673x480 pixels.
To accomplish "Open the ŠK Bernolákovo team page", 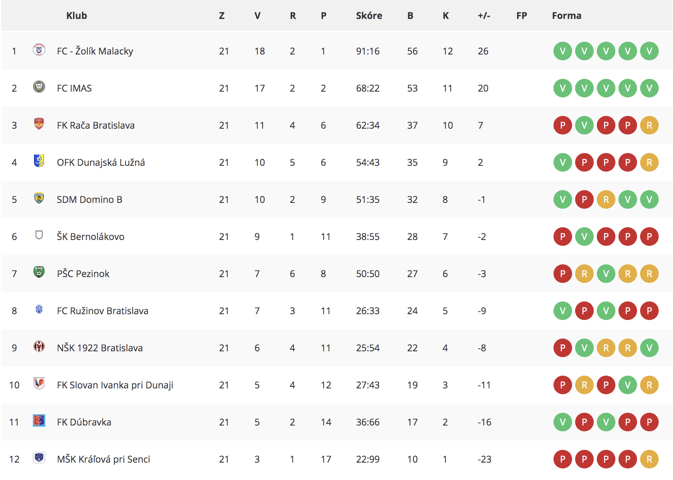I will [x=91, y=237].
